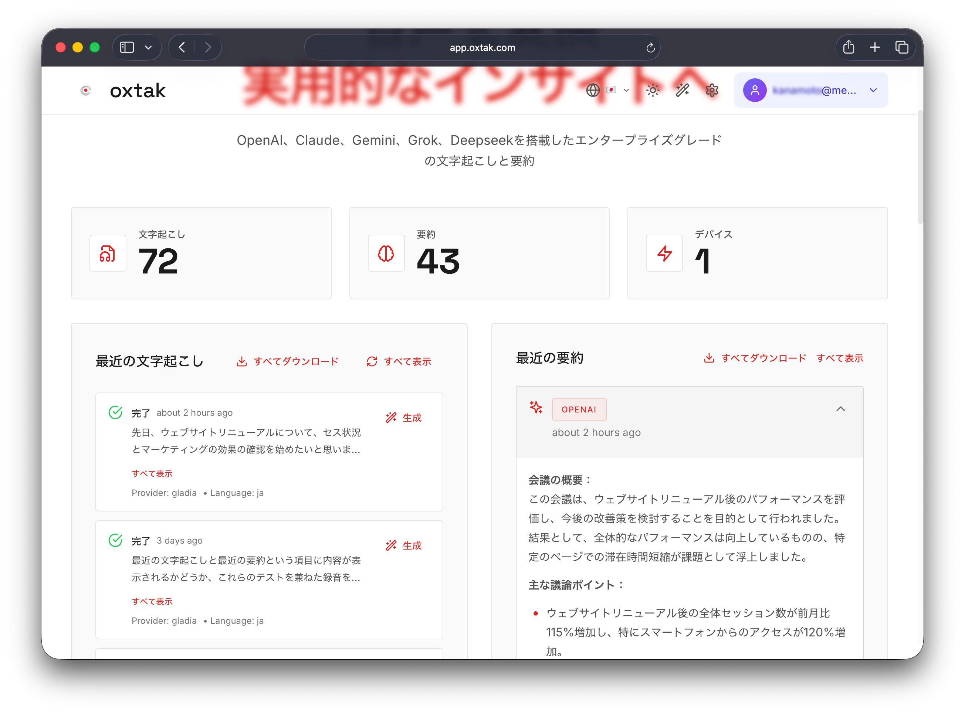This screenshot has width=965, height=714.
Task: Open a new Safari tab
Action: click(875, 47)
